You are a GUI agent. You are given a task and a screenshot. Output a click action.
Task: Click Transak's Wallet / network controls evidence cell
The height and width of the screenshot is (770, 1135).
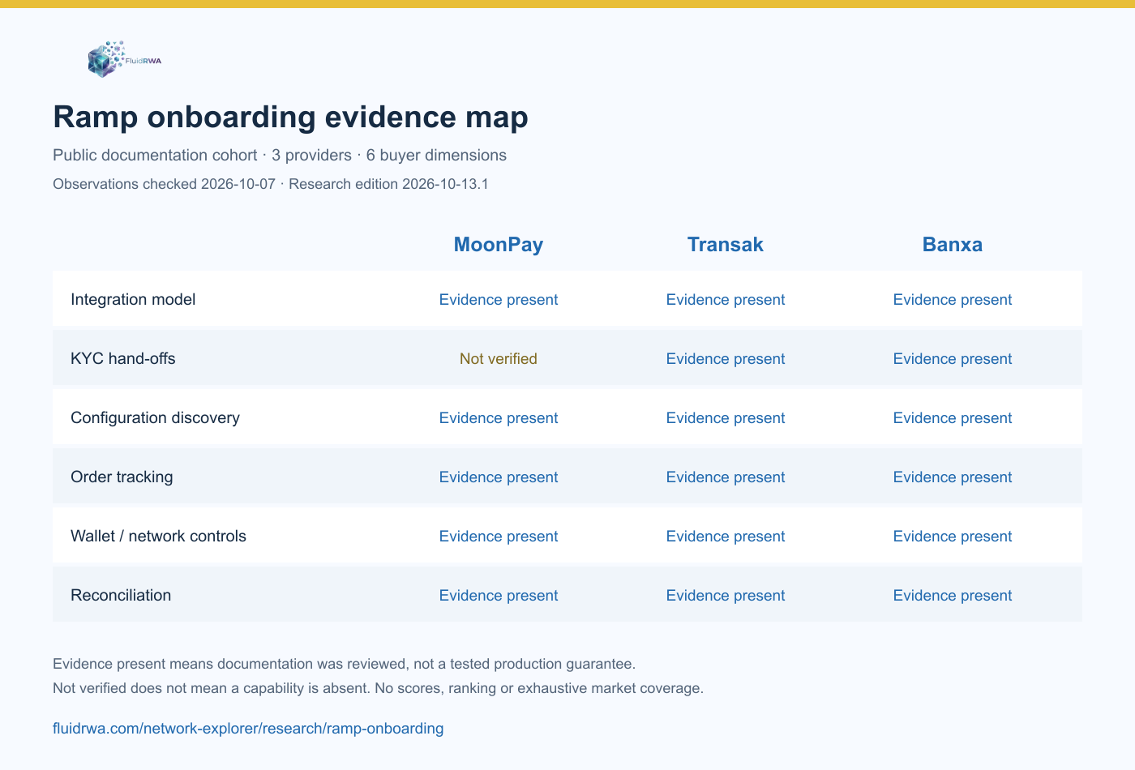726,536
